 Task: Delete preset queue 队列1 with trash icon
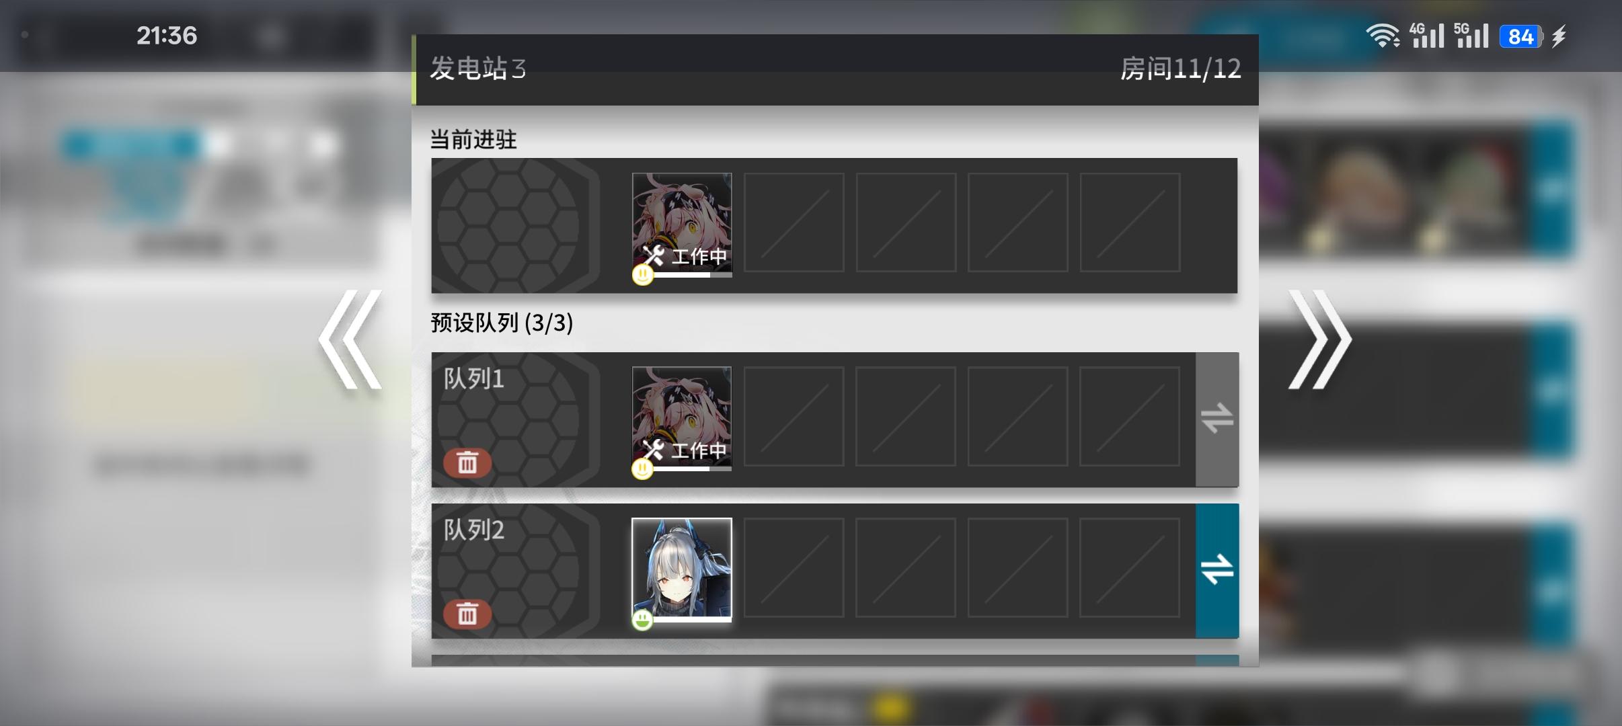467,462
